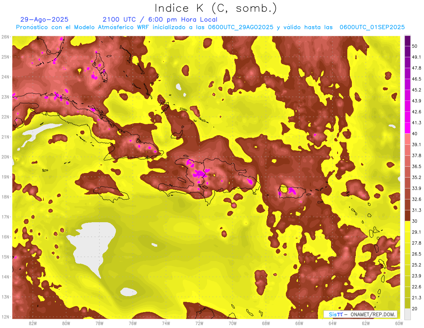This screenshot has width=424, height=328.
Task: Click the '78W' longitude axis label
Action: [x=99, y=323]
